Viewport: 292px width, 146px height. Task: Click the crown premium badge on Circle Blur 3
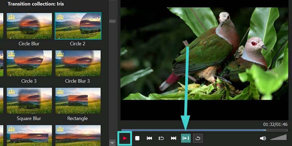pos(60,54)
